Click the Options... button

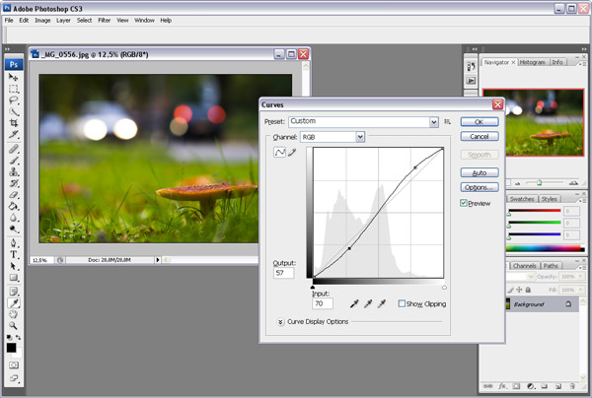(x=480, y=187)
